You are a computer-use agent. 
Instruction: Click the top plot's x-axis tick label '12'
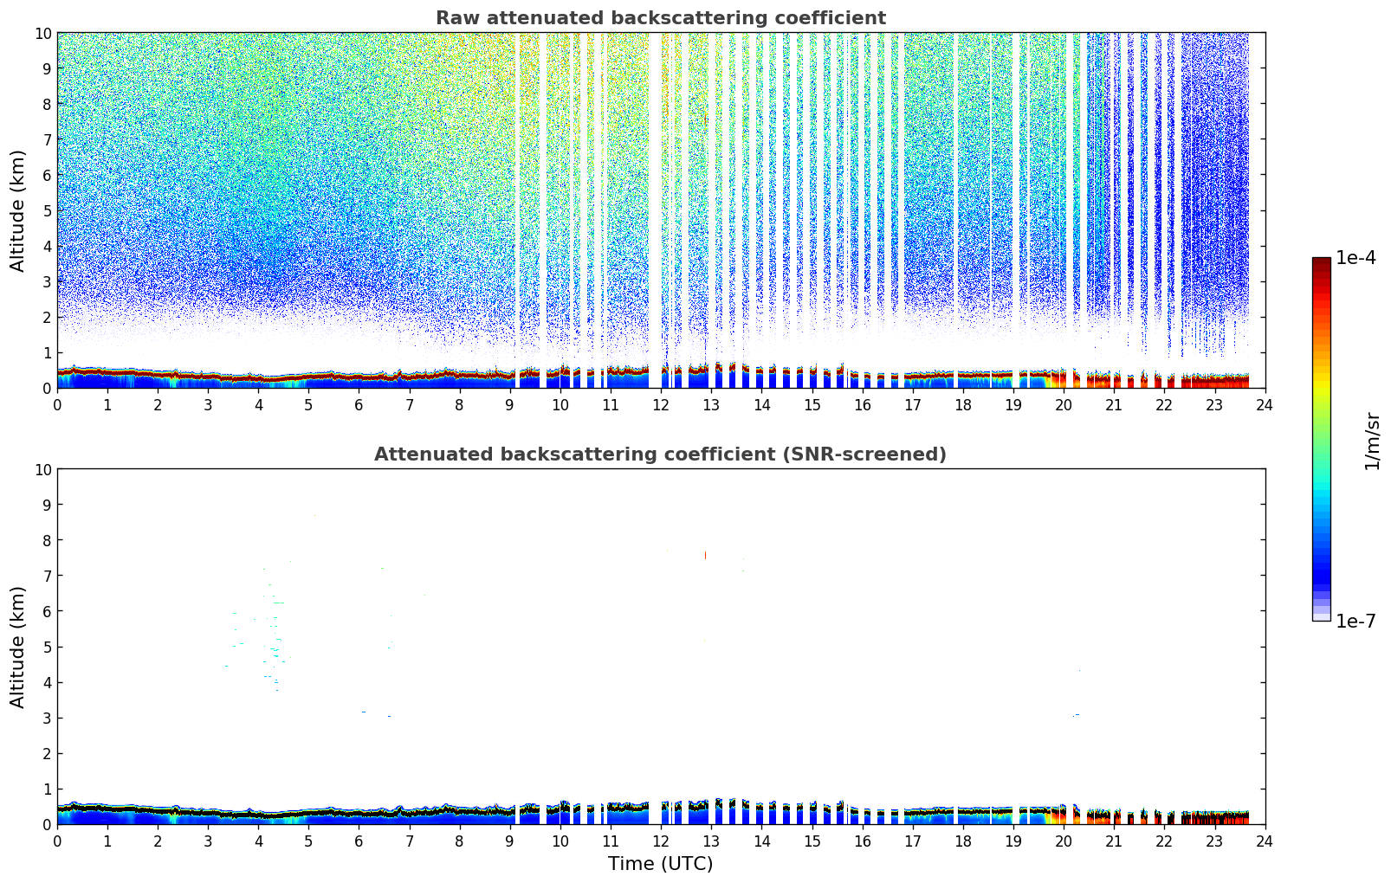(x=661, y=405)
